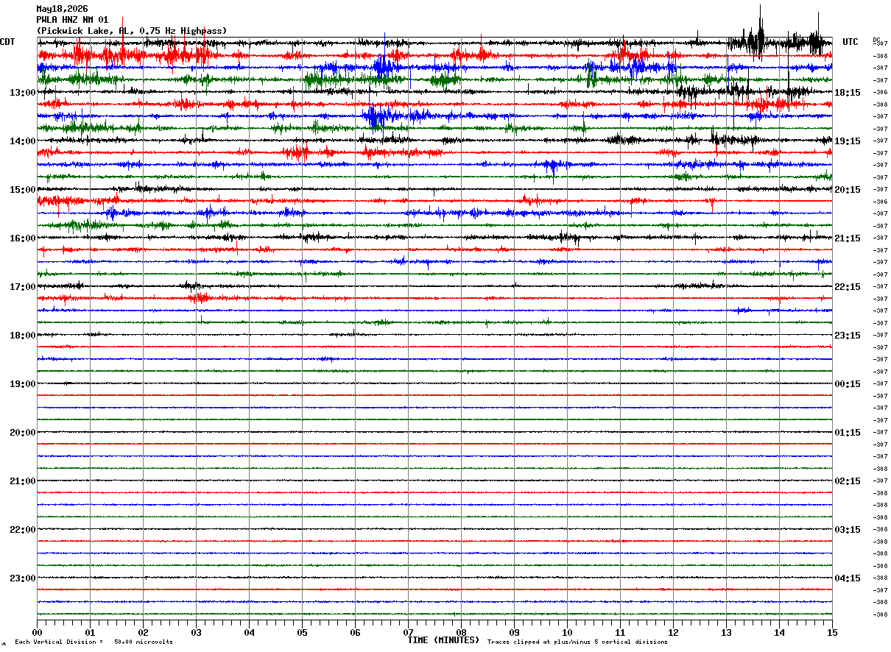
Task: Click the 13:00 CDT time label
Action: coord(23,93)
